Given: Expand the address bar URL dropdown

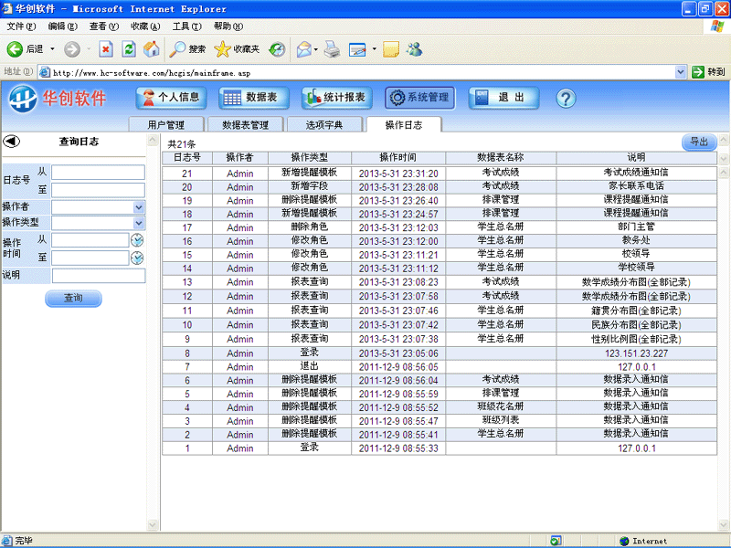Looking at the screenshot, I should pyautogui.click(x=680, y=72).
